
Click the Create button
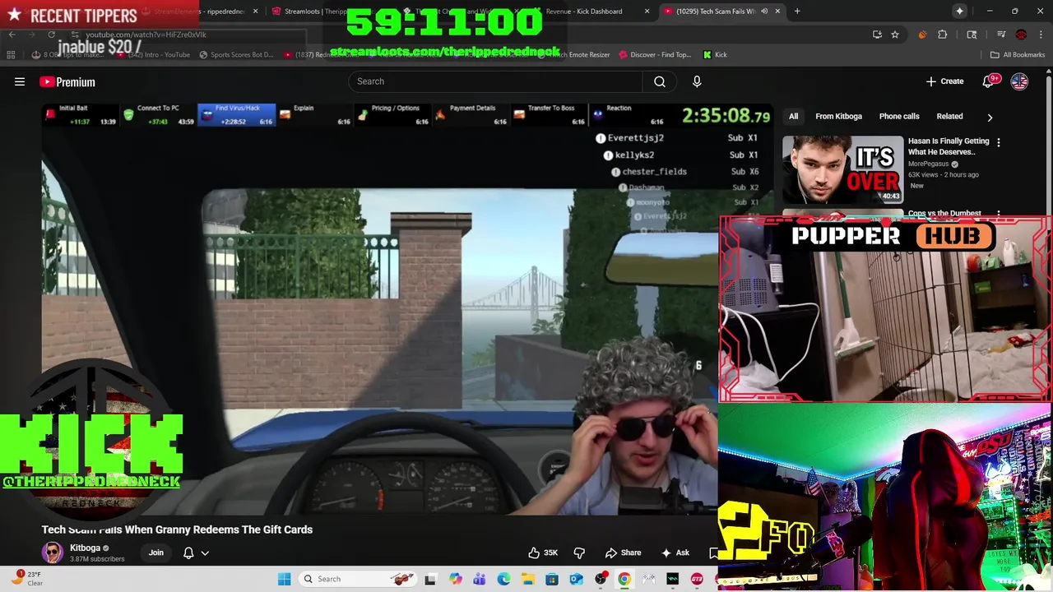(x=944, y=81)
